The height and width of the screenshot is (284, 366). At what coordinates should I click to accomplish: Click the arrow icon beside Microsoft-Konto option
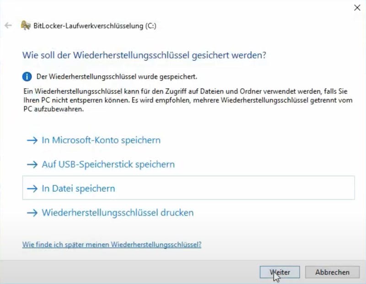pos(32,140)
